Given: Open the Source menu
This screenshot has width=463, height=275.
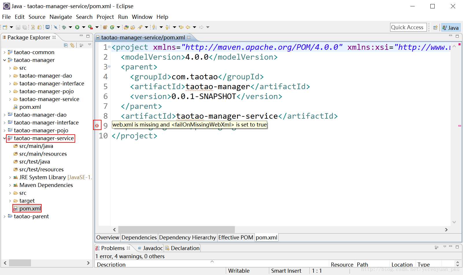Looking at the screenshot, I should pos(37,17).
